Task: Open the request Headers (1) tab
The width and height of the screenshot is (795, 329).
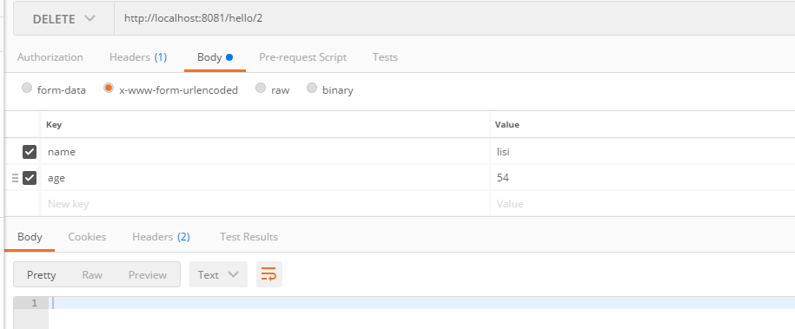Action: tap(138, 57)
